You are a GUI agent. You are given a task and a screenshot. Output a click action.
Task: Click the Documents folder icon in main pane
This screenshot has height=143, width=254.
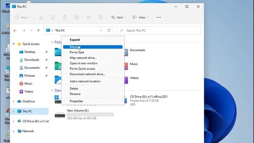pos(126,52)
